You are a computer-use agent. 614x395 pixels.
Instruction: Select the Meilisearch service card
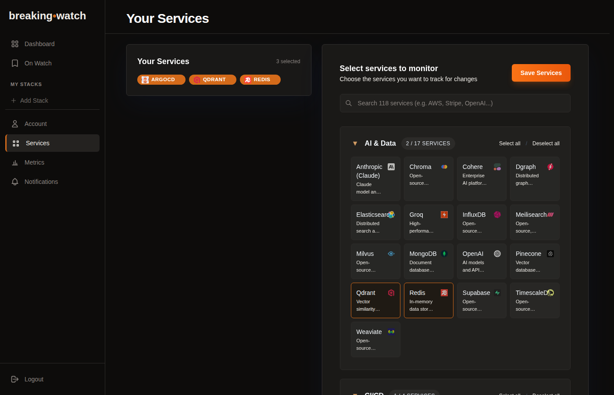click(x=535, y=223)
